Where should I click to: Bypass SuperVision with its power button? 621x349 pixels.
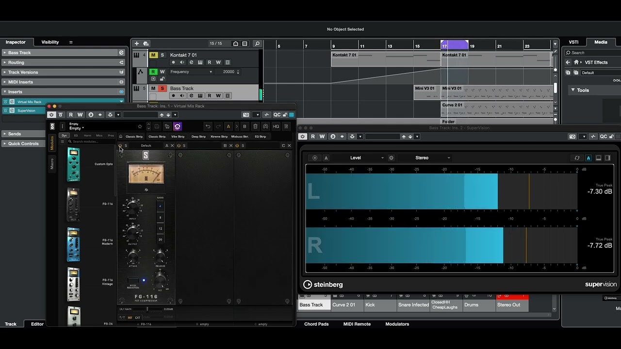[302, 137]
